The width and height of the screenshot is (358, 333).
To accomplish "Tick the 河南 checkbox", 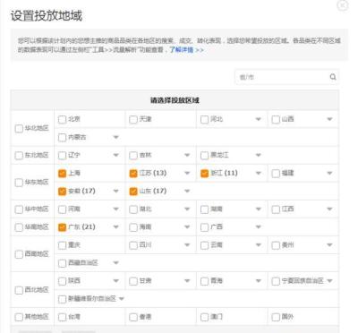I will point(62,209).
